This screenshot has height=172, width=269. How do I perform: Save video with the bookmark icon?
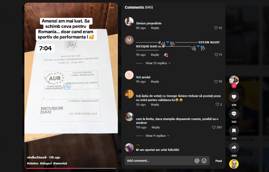click(234, 131)
